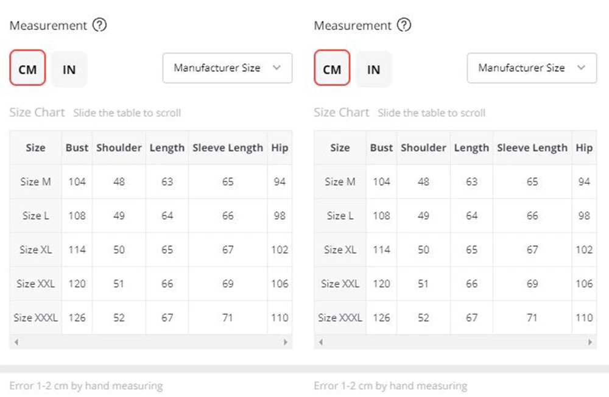Click the horizontal scrollbar track under the right table

point(456,342)
